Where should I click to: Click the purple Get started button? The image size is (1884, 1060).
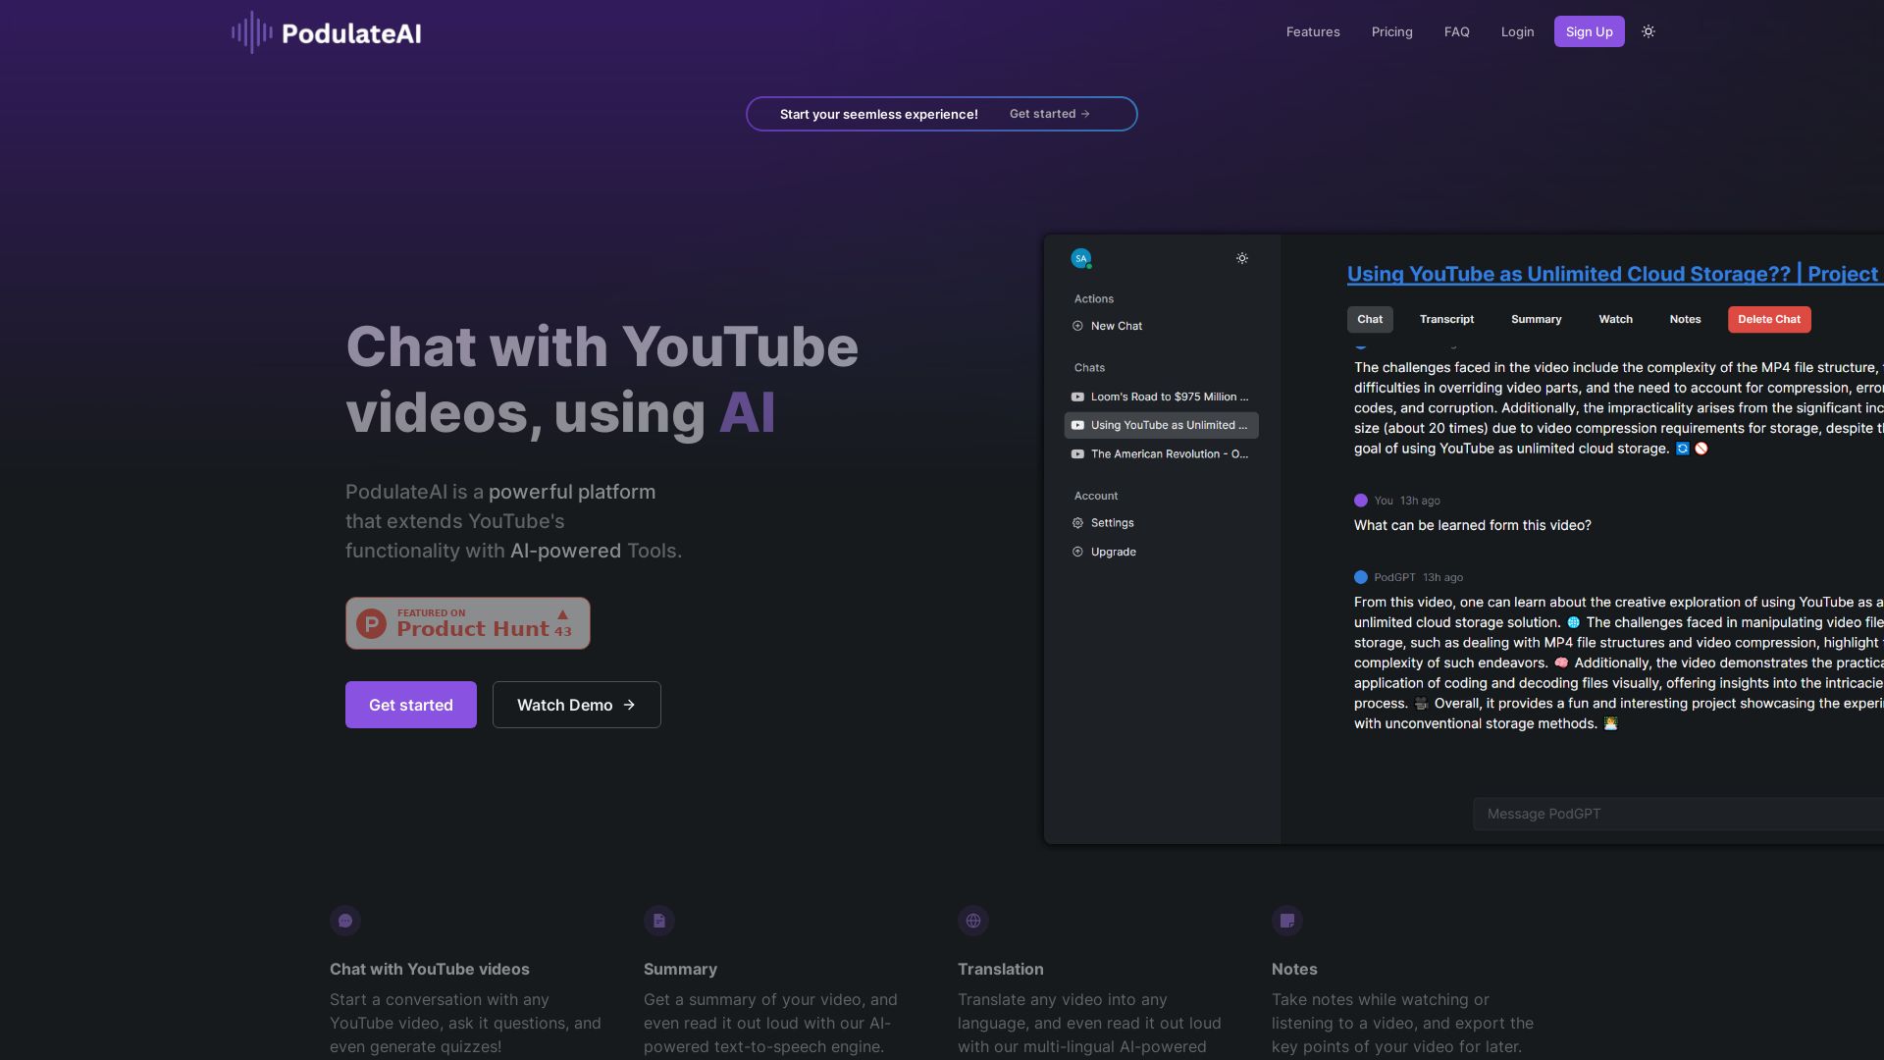click(x=410, y=705)
